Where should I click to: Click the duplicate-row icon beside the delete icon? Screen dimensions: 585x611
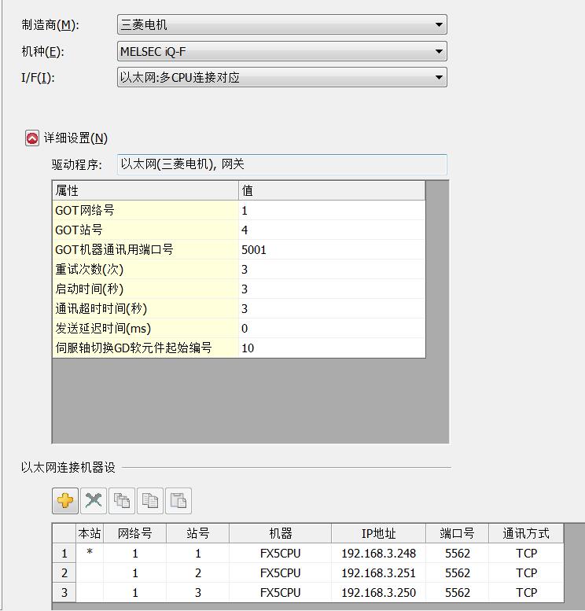tap(122, 500)
